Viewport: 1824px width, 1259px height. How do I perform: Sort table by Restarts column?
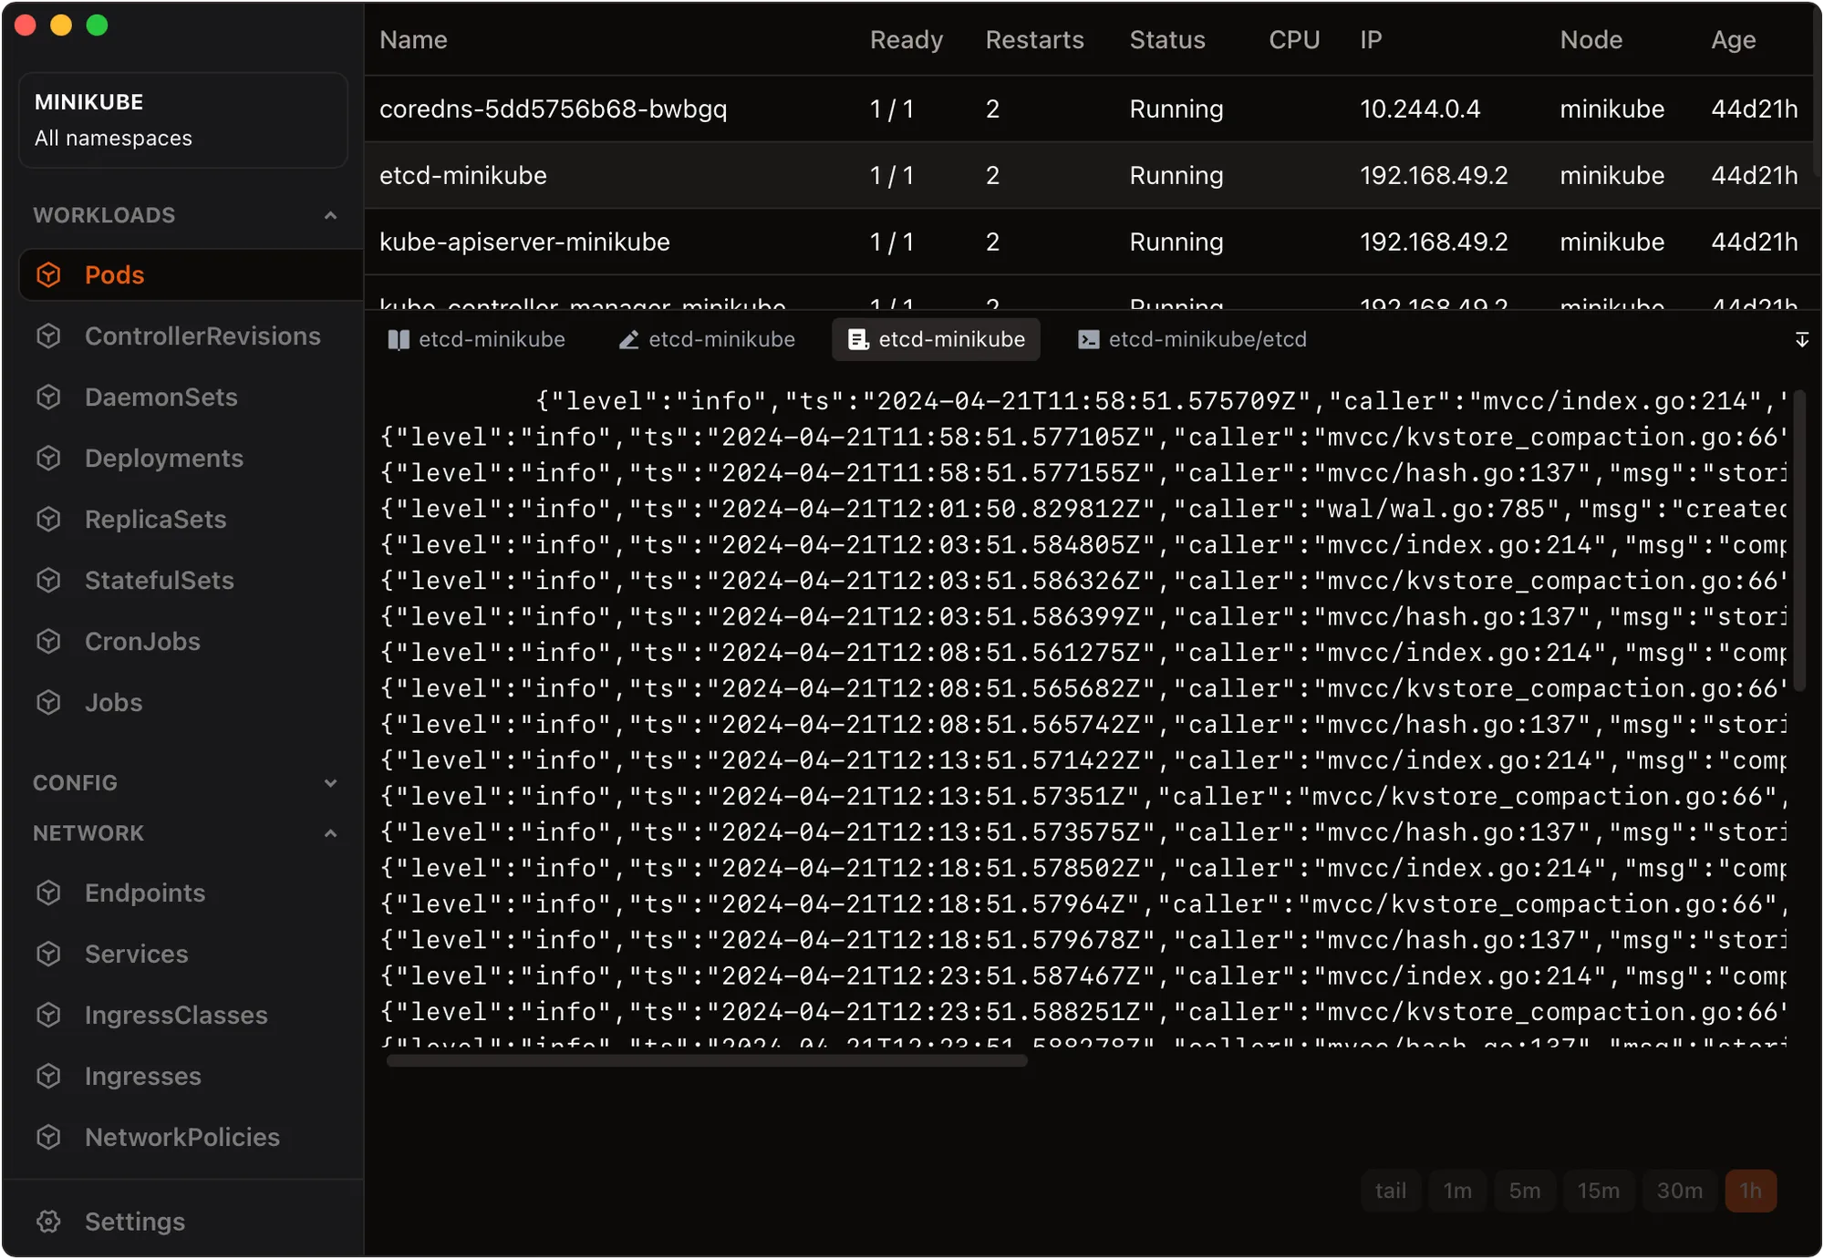click(x=1034, y=39)
